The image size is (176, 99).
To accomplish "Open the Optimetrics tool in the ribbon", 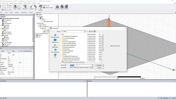I will click(25, 7).
